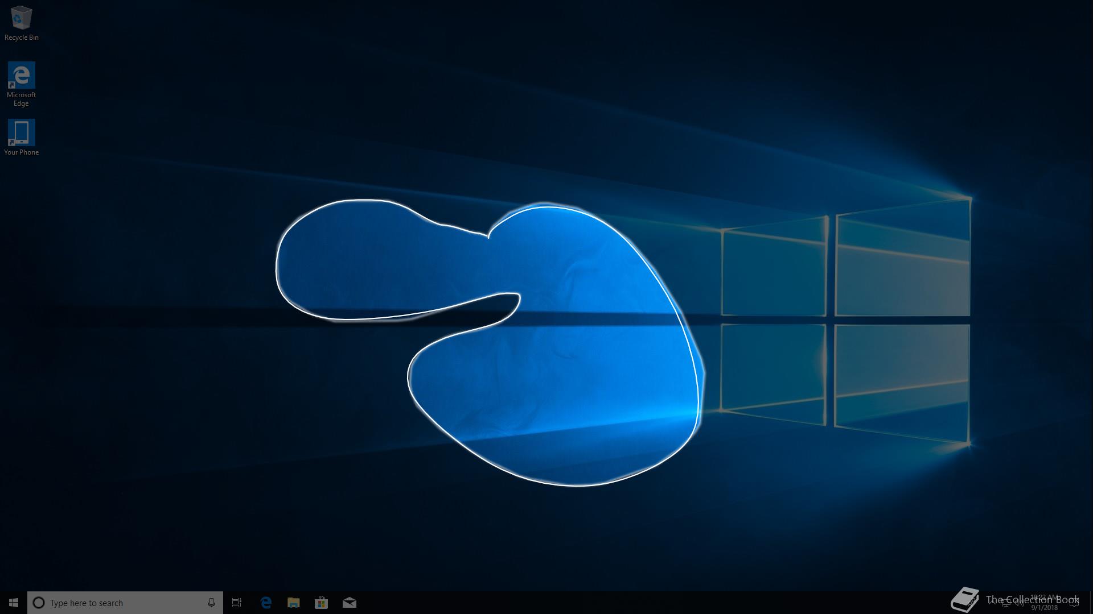This screenshot has width=1093, height=614.
Task: Open the clock showing 9/1/2018
Action: point(1045,603)
